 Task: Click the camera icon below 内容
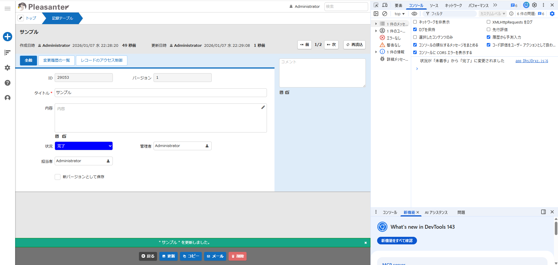tap(64, 136)
